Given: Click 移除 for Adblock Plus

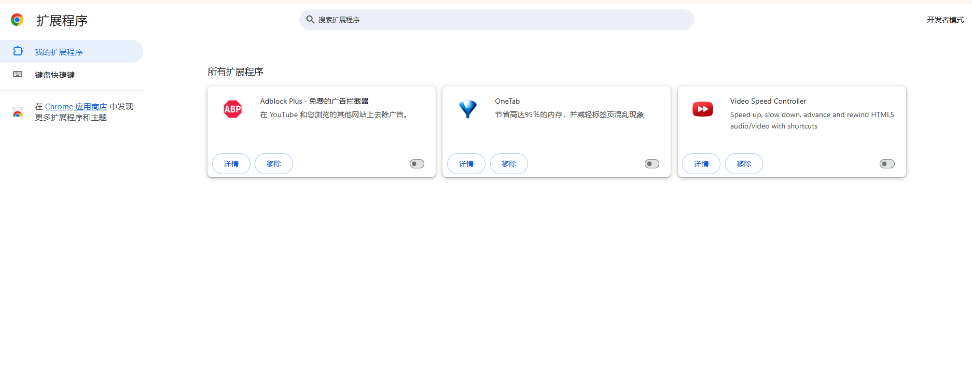Looking at the screenshot, I should pyautogui.click(x=274, y=164).
